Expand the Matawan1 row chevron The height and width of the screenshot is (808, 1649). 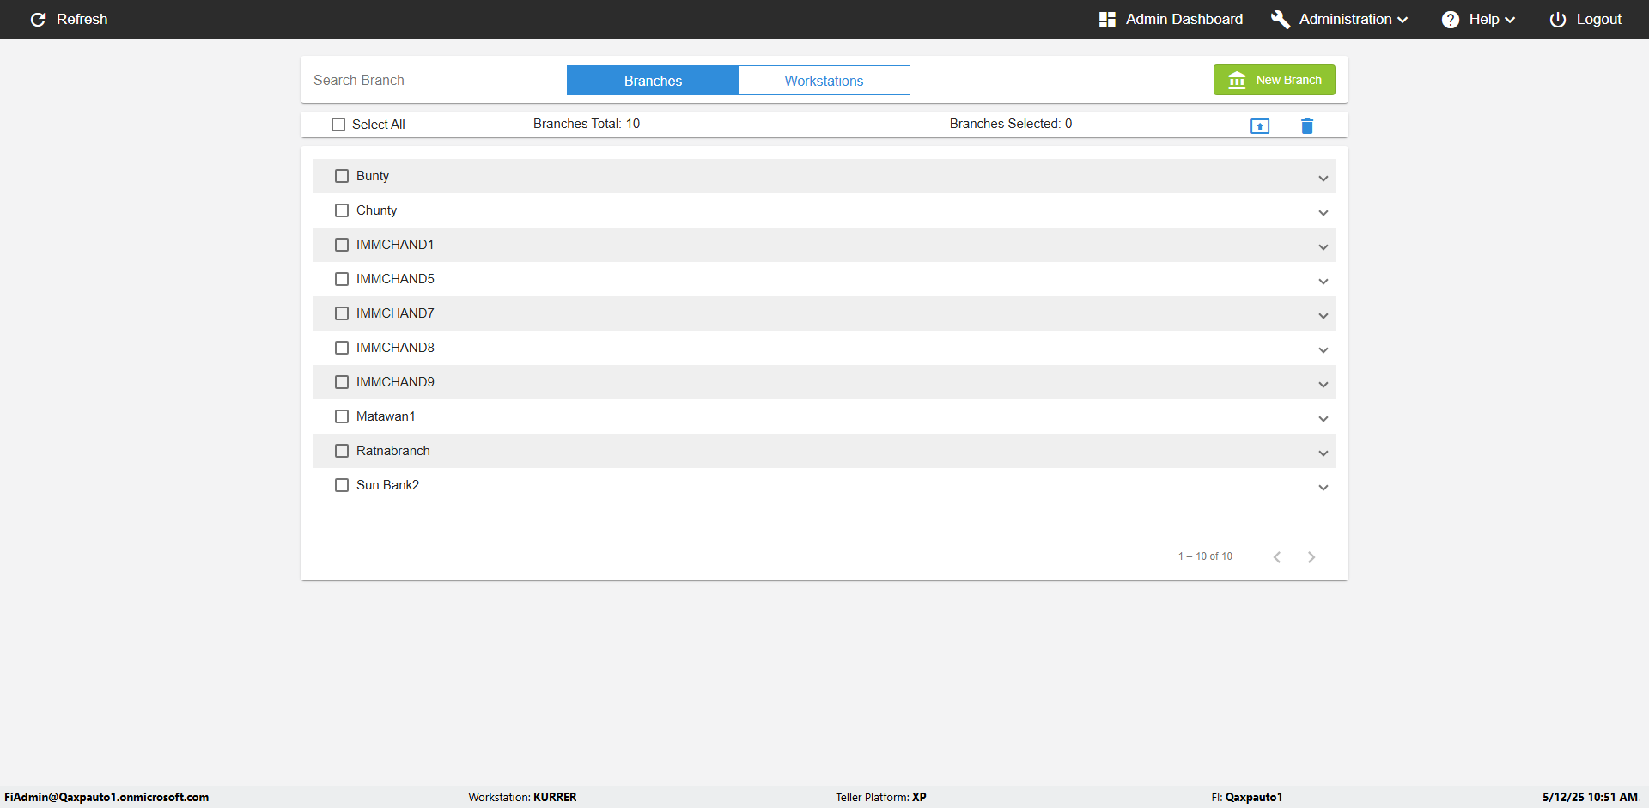pos(1323,419)
